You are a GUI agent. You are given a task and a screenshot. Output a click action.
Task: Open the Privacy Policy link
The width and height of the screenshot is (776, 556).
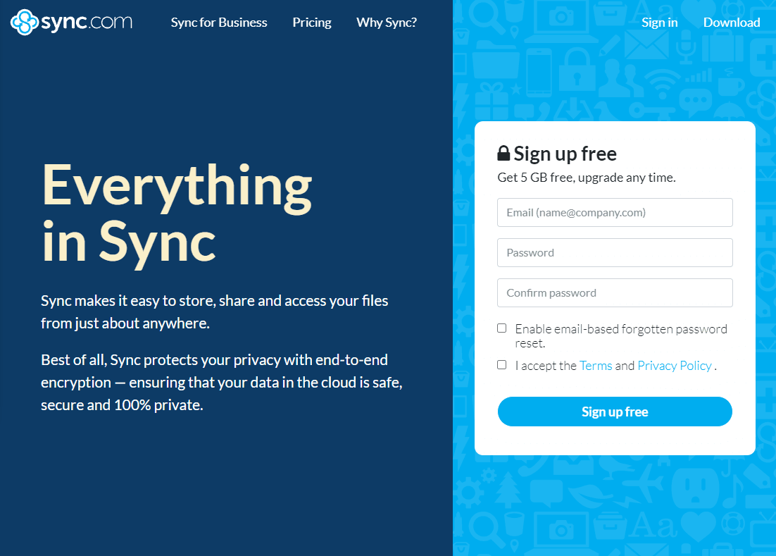pos(675,366)
